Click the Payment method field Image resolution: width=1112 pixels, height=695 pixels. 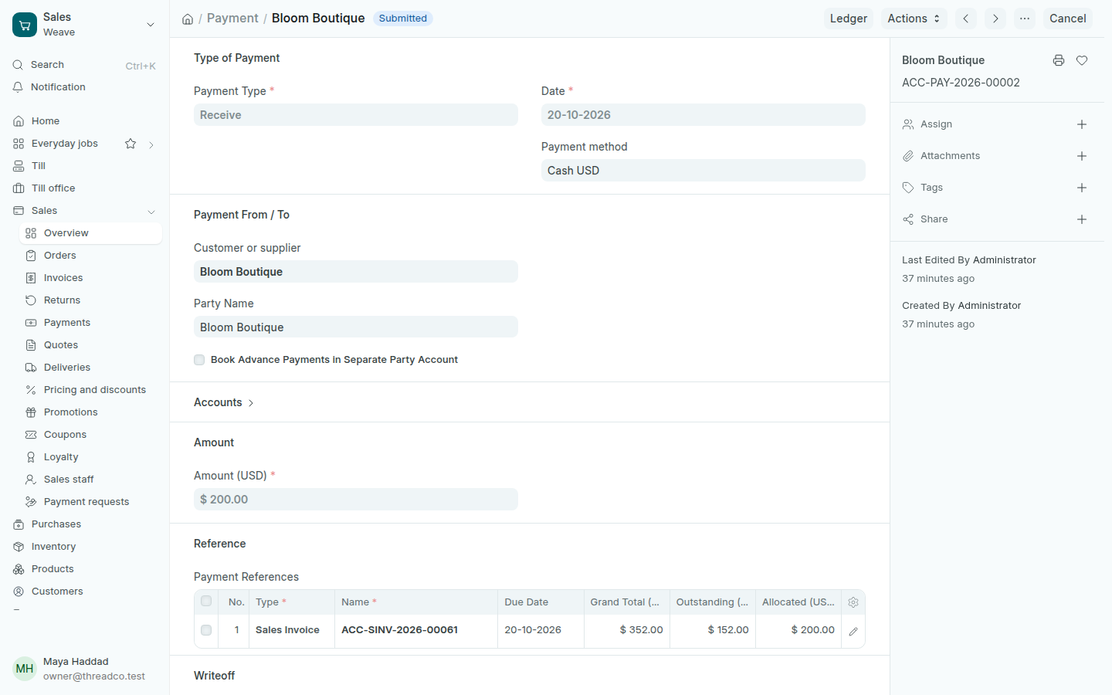click(703, 171)
